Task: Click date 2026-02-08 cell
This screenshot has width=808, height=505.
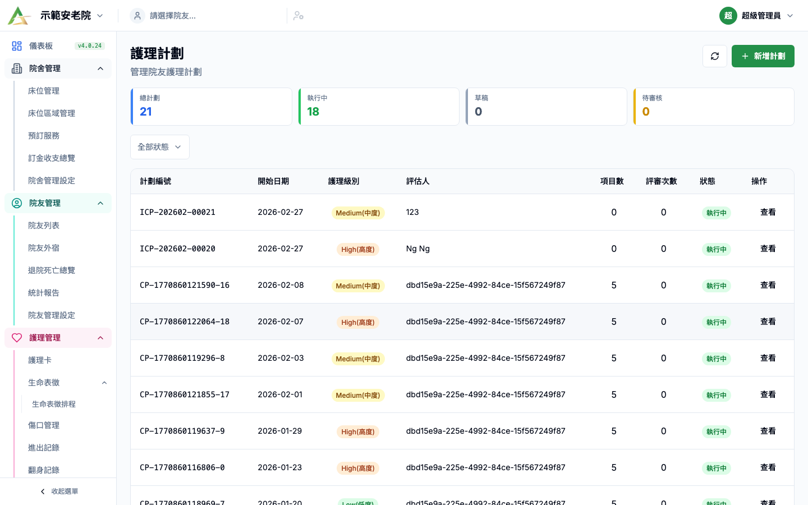Action: point(281,285)
